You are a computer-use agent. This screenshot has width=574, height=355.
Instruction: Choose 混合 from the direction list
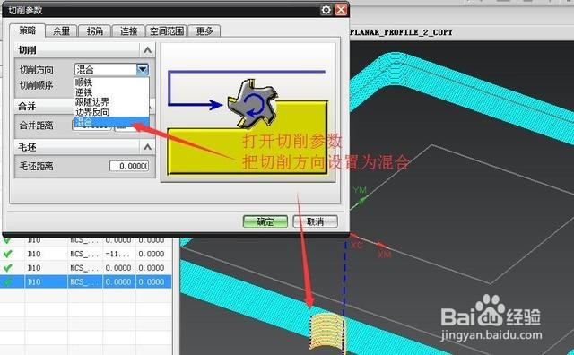click(111, 122)
